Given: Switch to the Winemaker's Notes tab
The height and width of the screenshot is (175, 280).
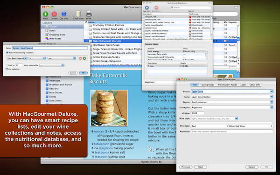Looking at the screenshot, I should coord(227,85).
